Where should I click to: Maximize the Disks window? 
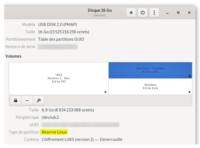coord(178,13)
